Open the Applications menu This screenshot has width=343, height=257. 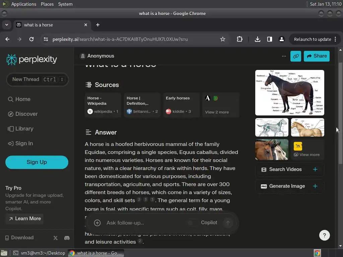point(24,4)
